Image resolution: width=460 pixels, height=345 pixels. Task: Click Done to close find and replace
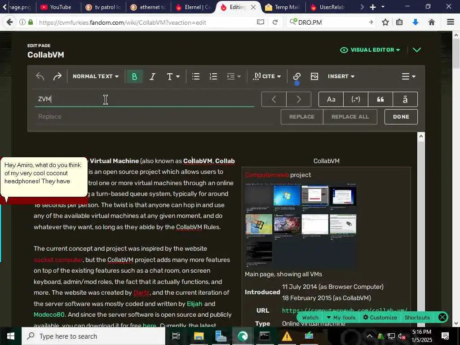coord(401,117)
